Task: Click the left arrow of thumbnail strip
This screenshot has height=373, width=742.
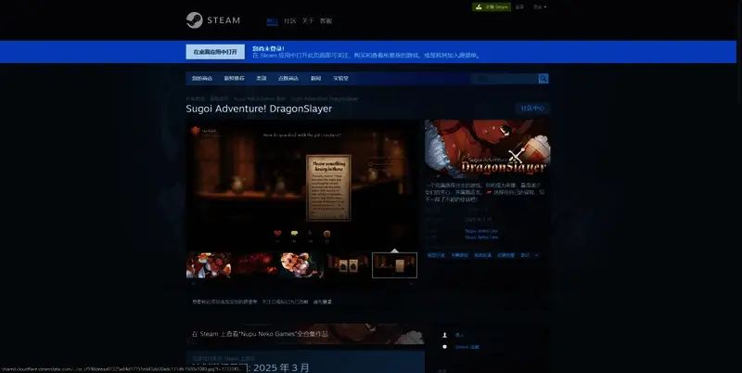Action: point(191,284)
